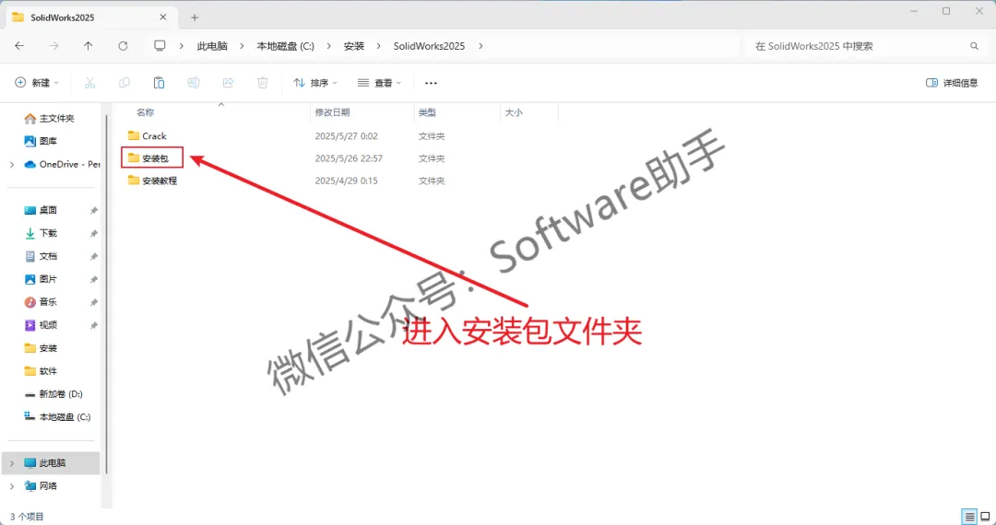Open a new tab with plus

(x=195, y=17)
